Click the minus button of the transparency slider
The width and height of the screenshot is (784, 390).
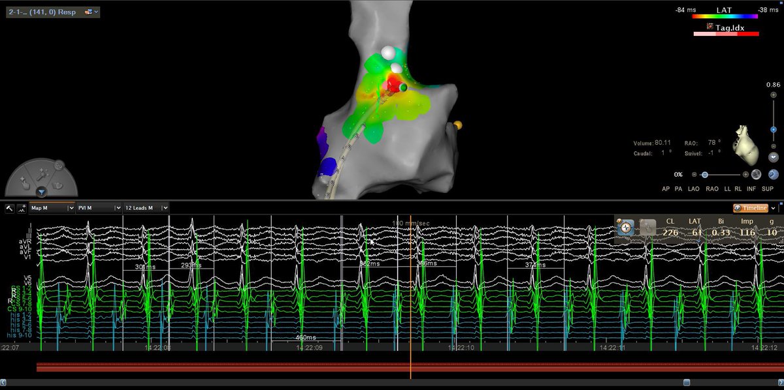tap(695, 175)
